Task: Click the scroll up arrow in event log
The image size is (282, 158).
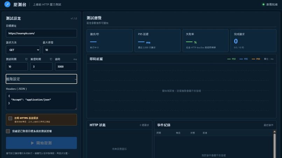Action: pos(275,131)
